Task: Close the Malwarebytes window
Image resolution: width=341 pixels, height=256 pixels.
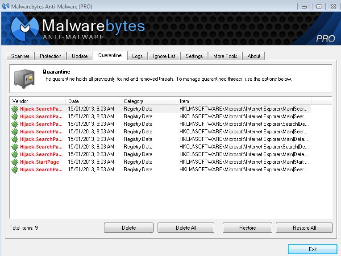Action: [333, 7]
